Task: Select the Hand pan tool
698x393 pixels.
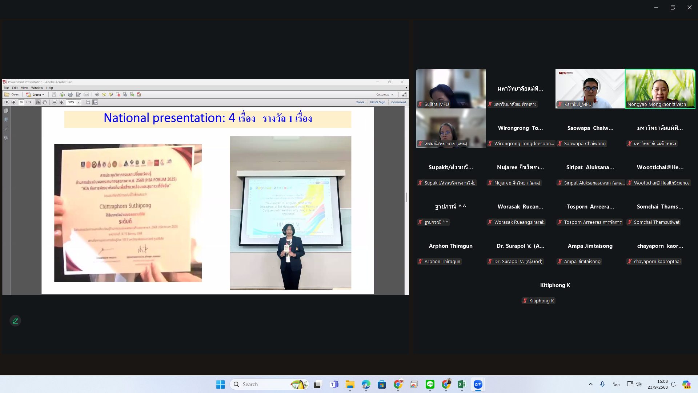Action: 45,102
